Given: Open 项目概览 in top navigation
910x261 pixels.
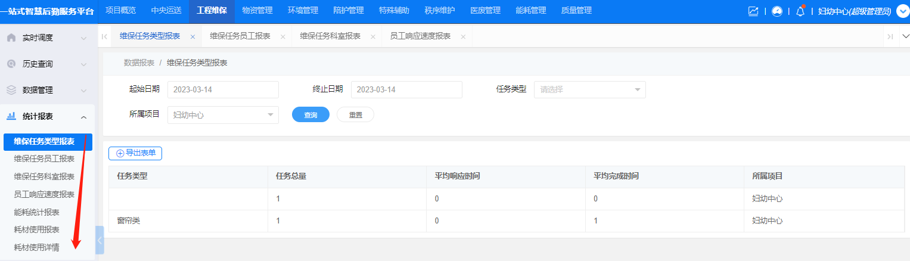Looking at the screenshot, I should click(x=120, y=11).
